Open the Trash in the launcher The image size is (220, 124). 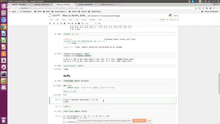[x=4, y=120]
